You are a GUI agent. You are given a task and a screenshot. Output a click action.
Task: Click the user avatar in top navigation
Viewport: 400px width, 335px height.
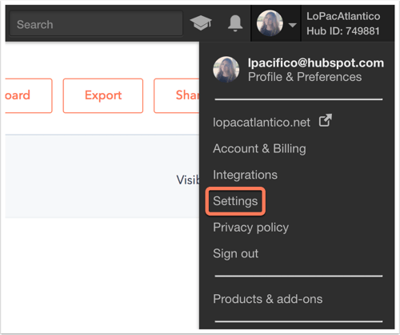point(270,23)
